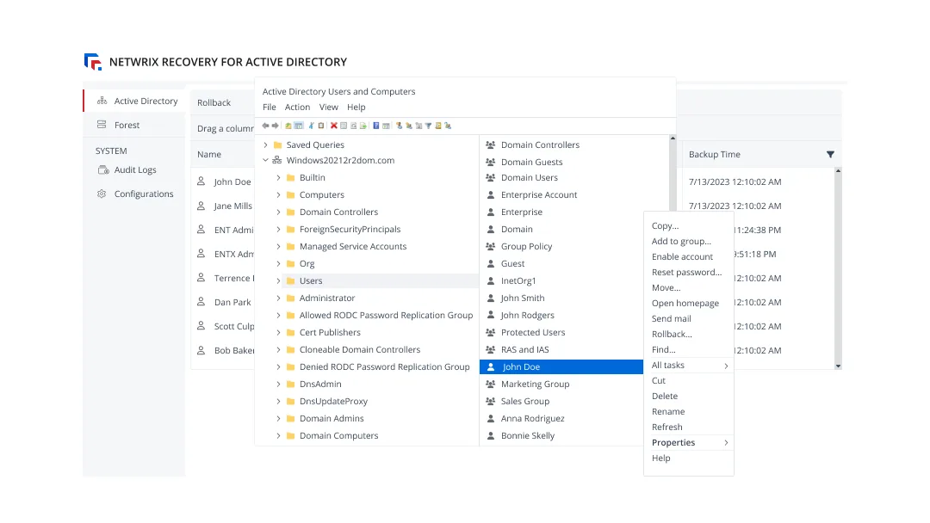Click the clipboard Paste toolbar icon
The width and height of the screenshot is (930, 523).
[x=321, y=126]
